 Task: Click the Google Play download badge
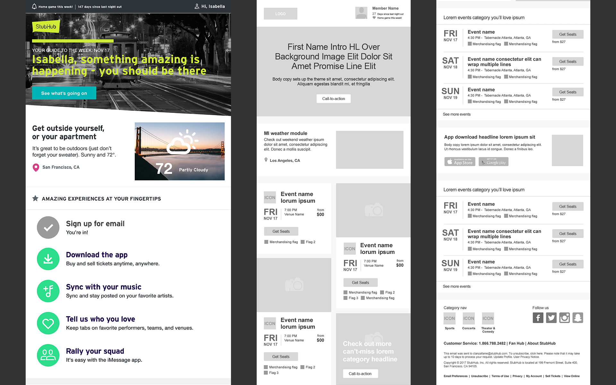coord(493,161)
